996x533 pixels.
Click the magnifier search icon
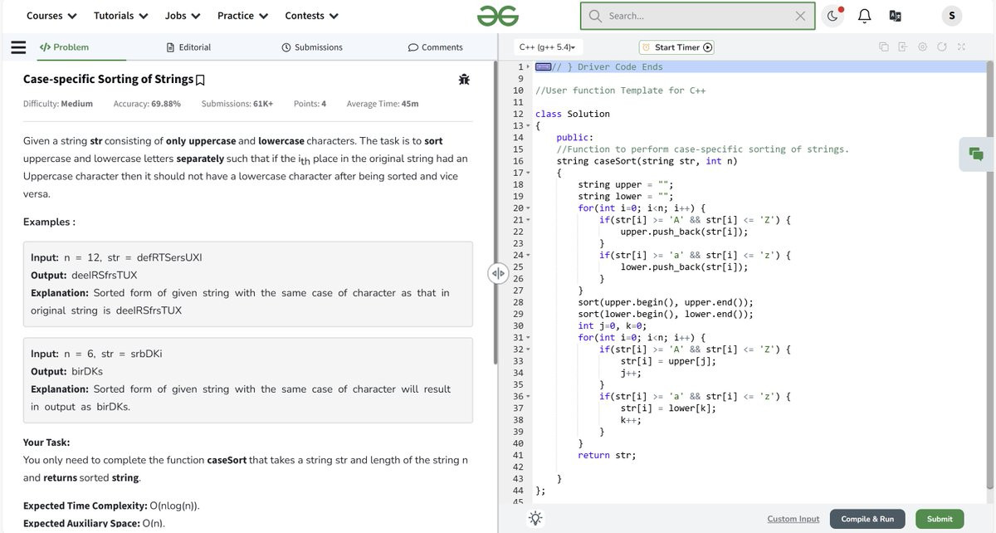pos(595,16)
